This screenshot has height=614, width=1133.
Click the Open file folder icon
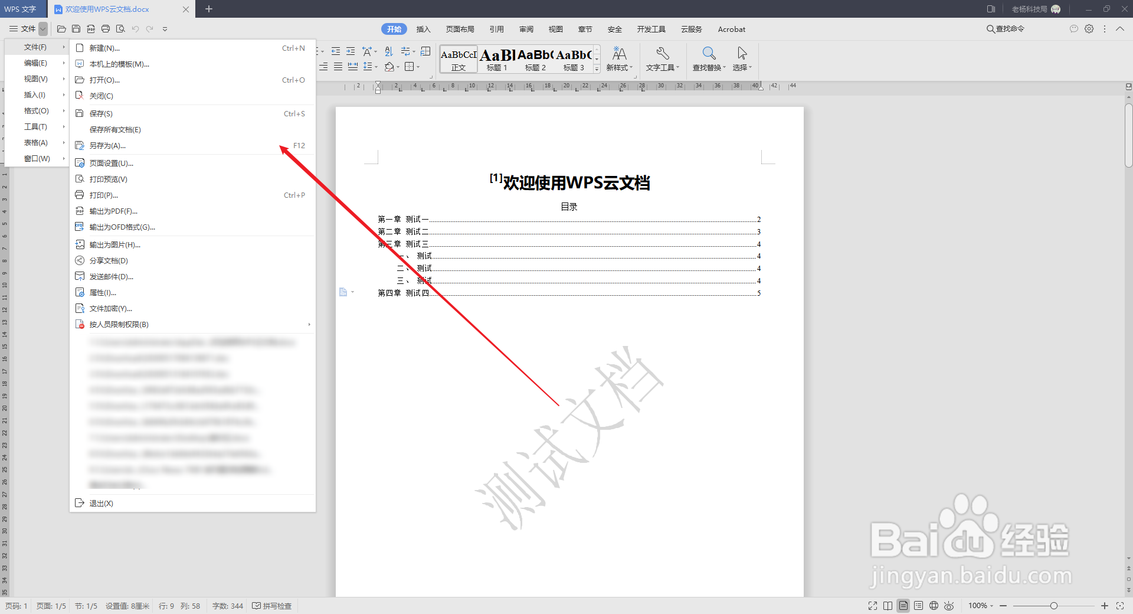(x=61, y=28)
